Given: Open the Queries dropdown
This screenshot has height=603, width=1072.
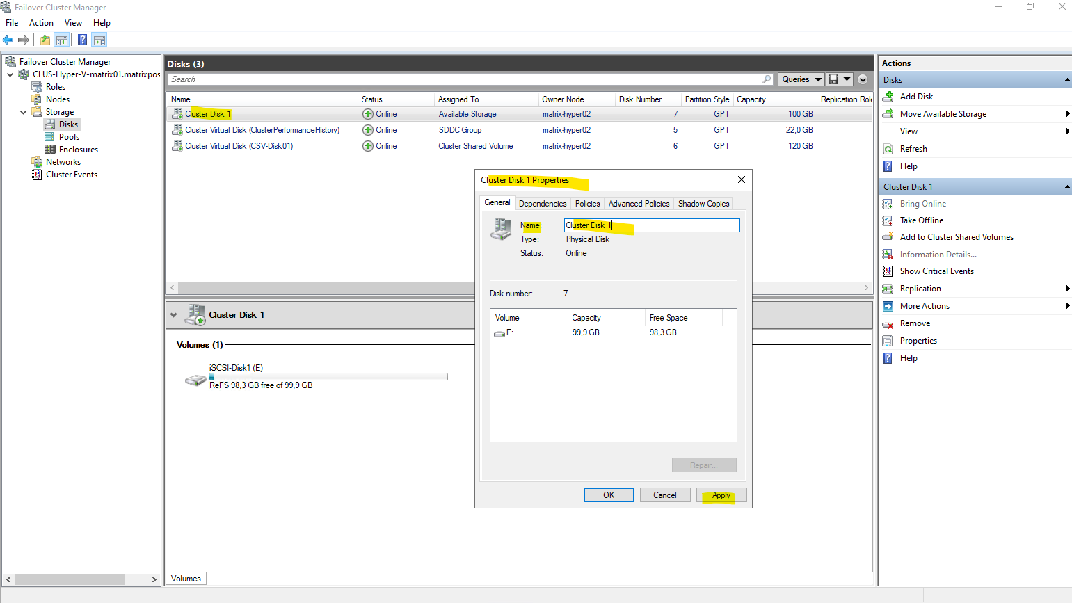Looking at the screenshot, I should [x=801, y=79].
